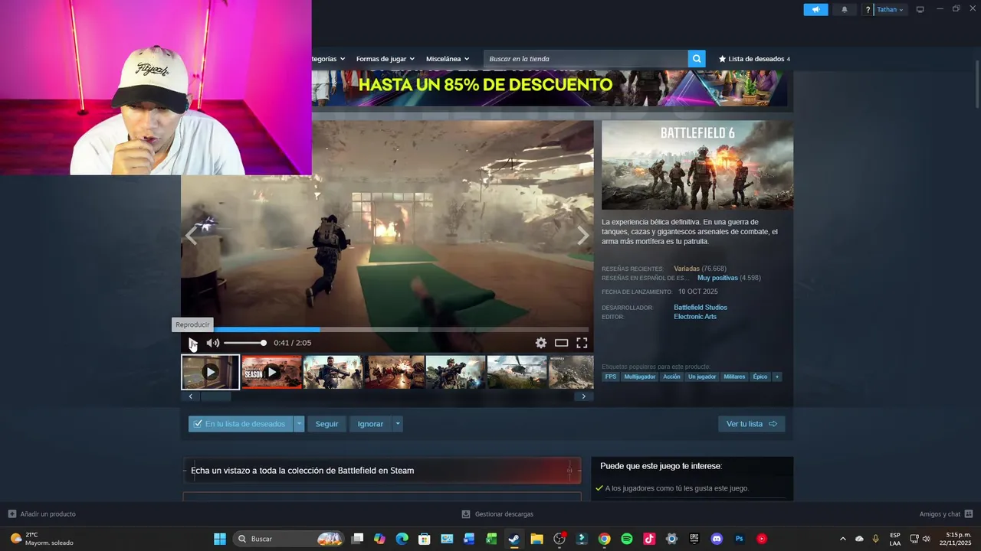Viewport: 981px width, 551px height.
Task: Open File Explorer from the taskbar
Action: (x=536, y=539)
